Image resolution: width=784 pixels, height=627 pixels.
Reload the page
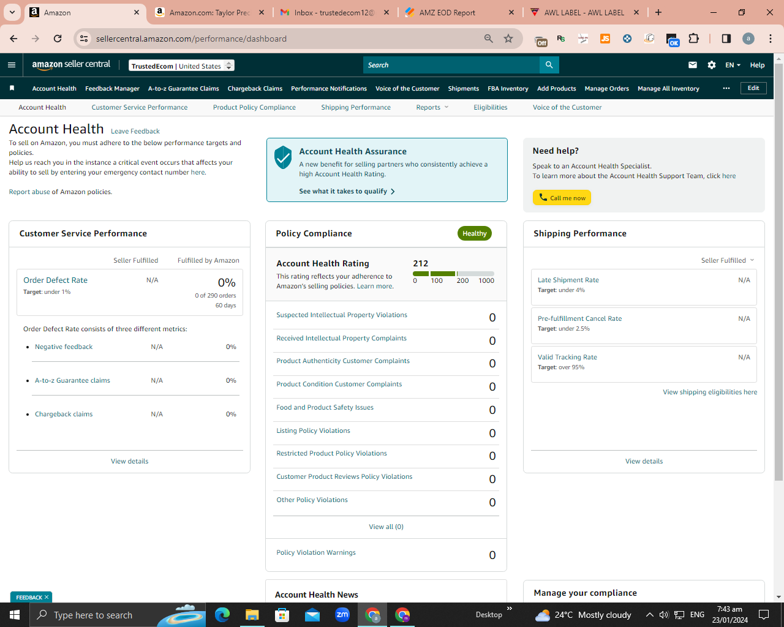click(x=58, y=39)
